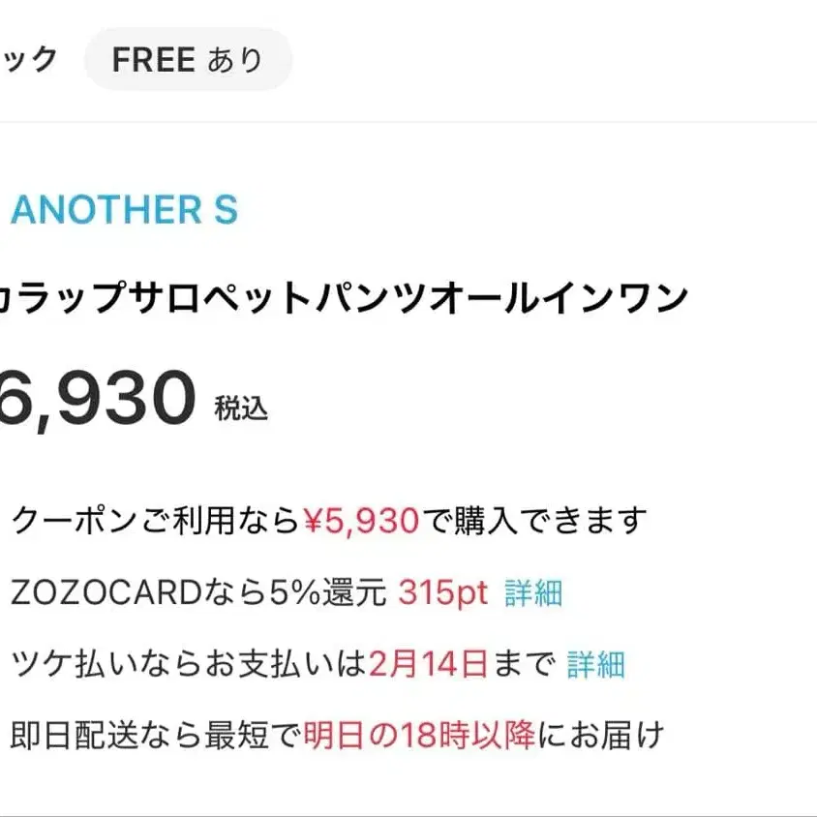This screenshot has height=817, width=817.
Task: Click the 6,930 product price
Action: 97,400
